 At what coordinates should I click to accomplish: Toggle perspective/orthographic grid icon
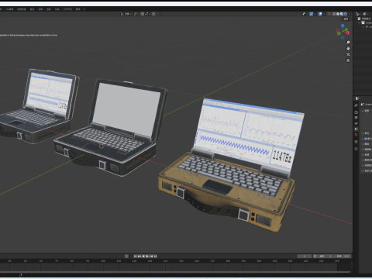click(x=348, y=60)
